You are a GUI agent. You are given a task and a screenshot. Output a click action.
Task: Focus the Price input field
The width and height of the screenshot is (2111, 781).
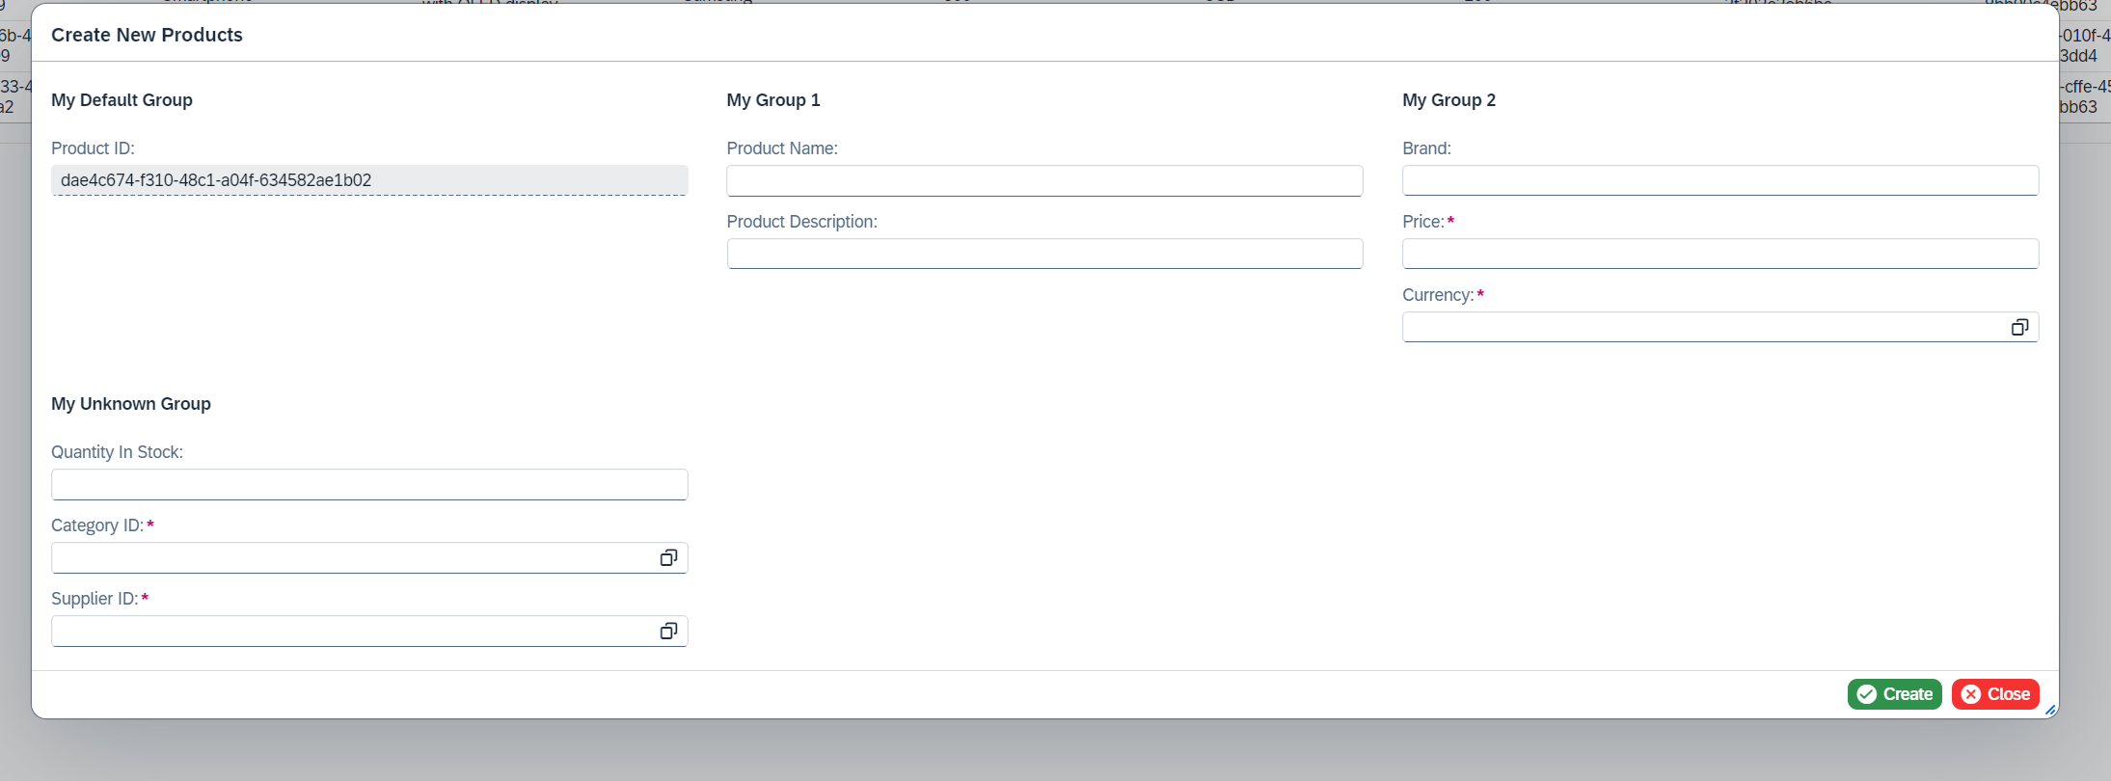[1720, 254]
